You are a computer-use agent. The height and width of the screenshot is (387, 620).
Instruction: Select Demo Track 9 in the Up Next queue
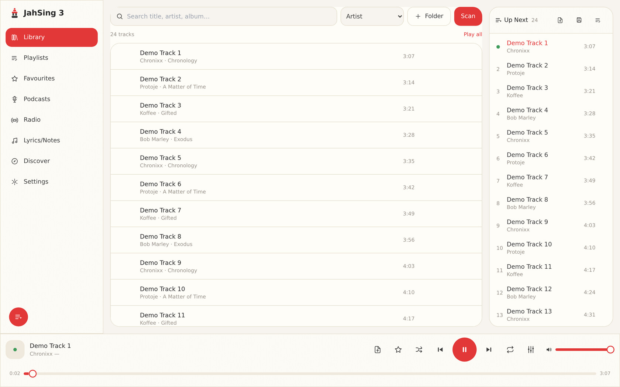[x=551, y=226]
